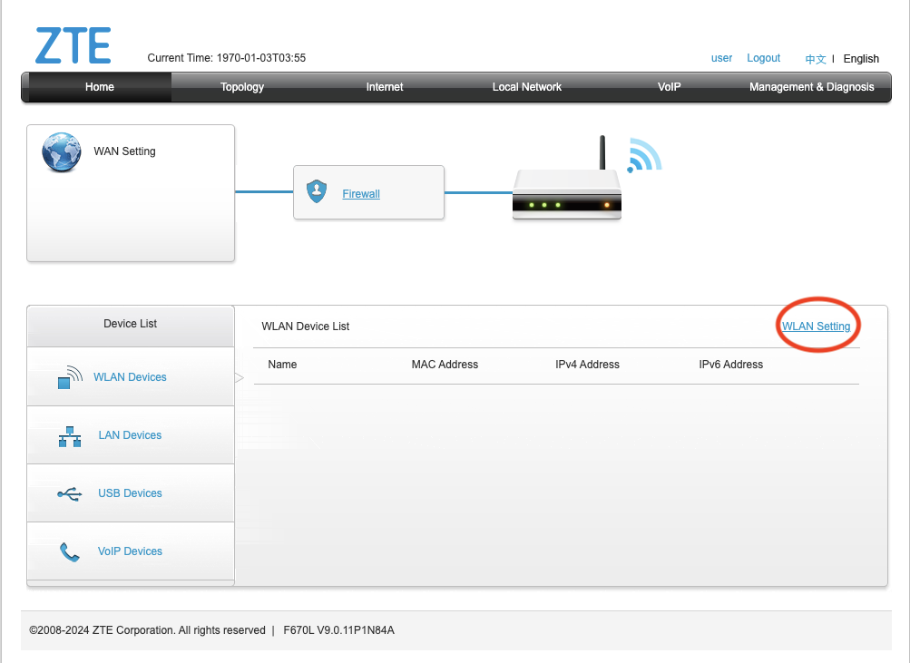Click the USB Devices connector icon
Screen dimensions: 910x663
coord(68,492)
